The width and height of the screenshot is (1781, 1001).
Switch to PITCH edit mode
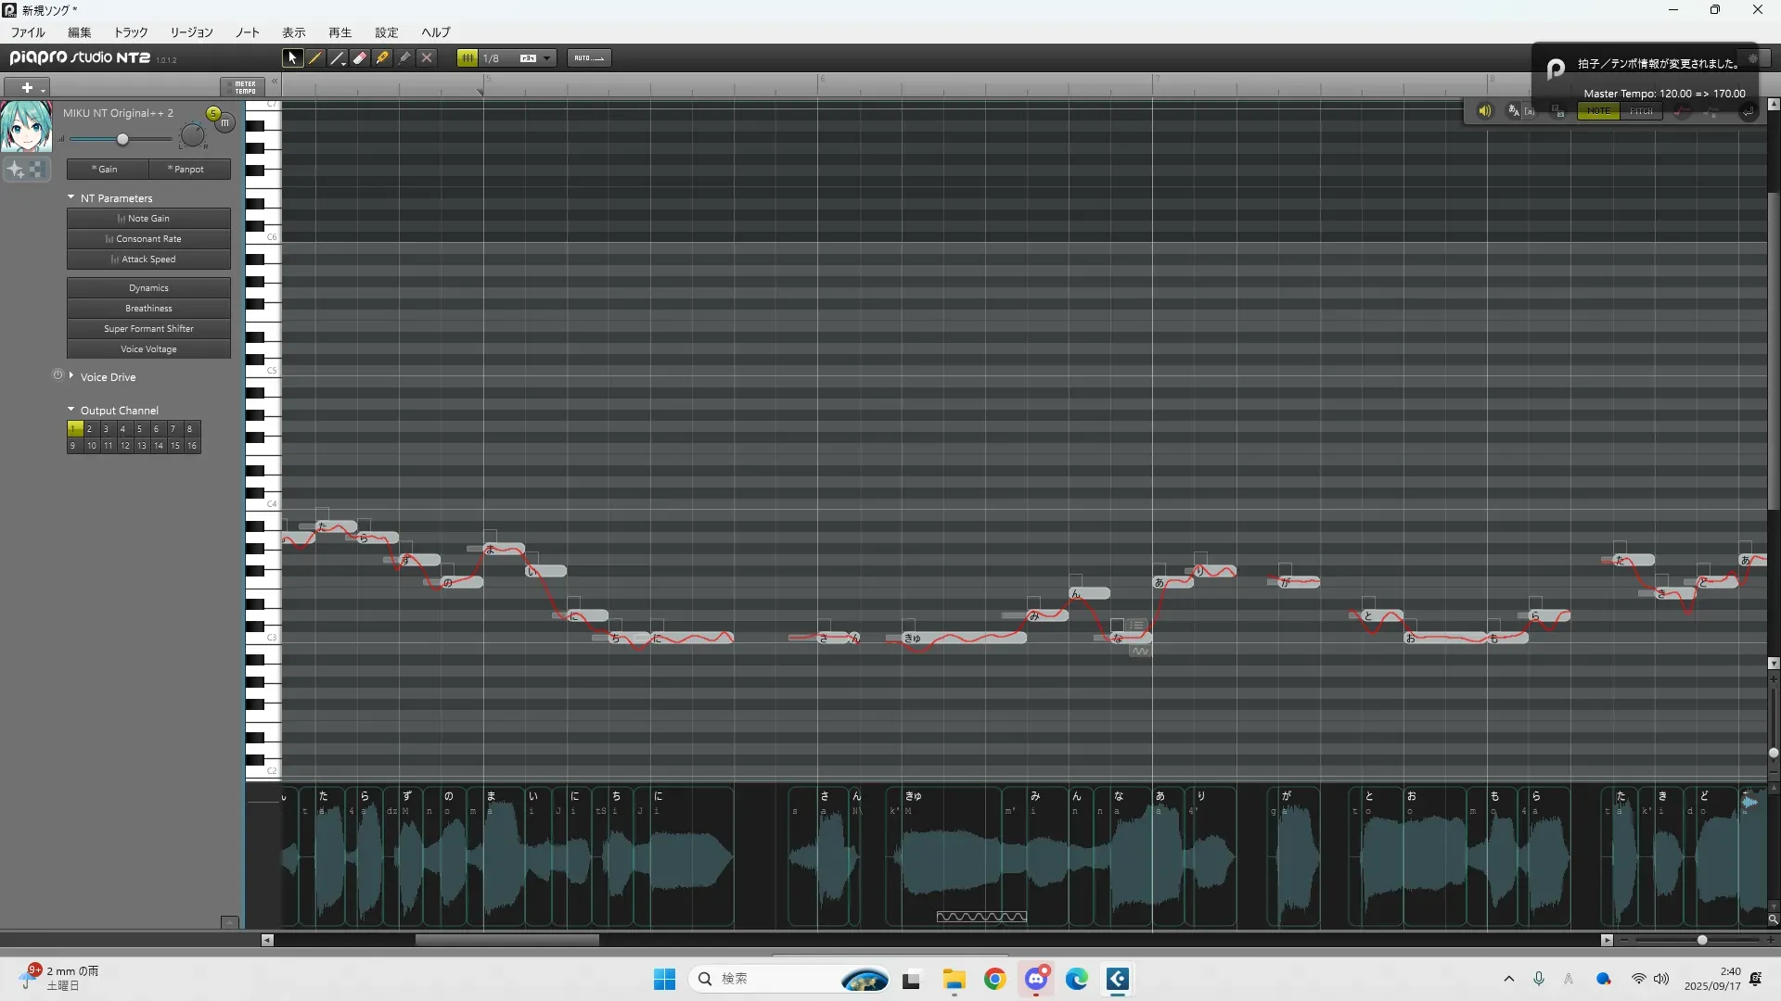click(x=1641, y=111)
